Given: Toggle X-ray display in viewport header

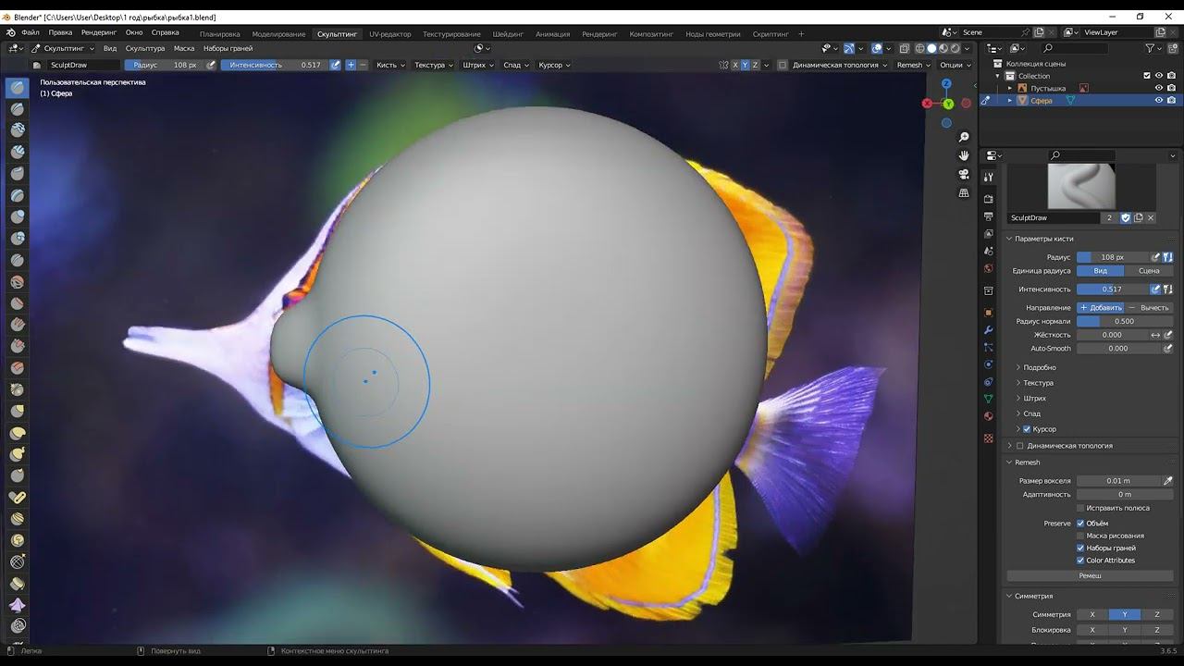Looking at the screenshot, I should tap(905, 48).
